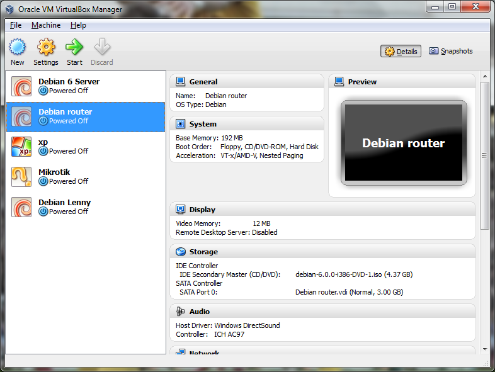The image size is (495, 372).
Task: Select the Debian Lenny machine name
Action: [x=65, y=202]
